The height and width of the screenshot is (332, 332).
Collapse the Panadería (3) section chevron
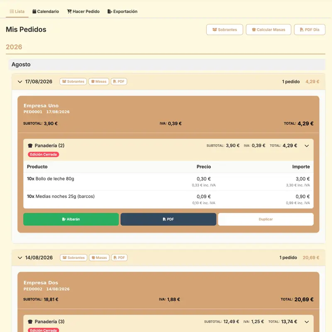307,322
